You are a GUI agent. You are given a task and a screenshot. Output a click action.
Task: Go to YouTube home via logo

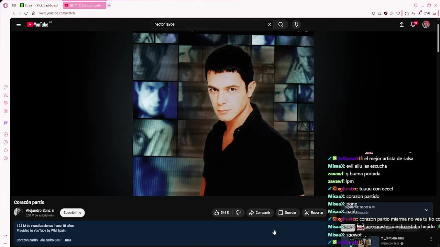pyautogui.click(x=38, y=24)
